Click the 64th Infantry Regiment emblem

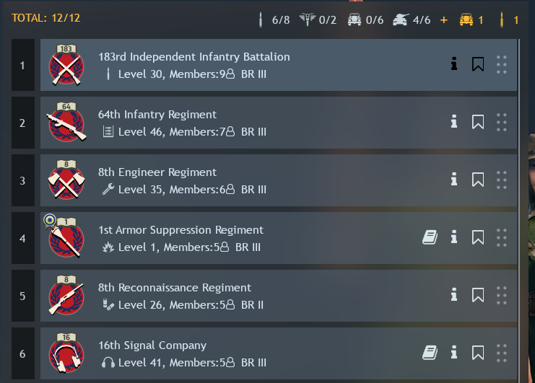(x=66, y=122)
